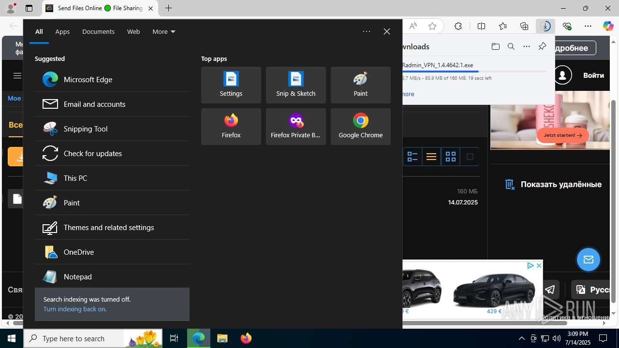Launch Notepad from suggestions
Screen dimensions: 619x348
click(x=112, y=276)
